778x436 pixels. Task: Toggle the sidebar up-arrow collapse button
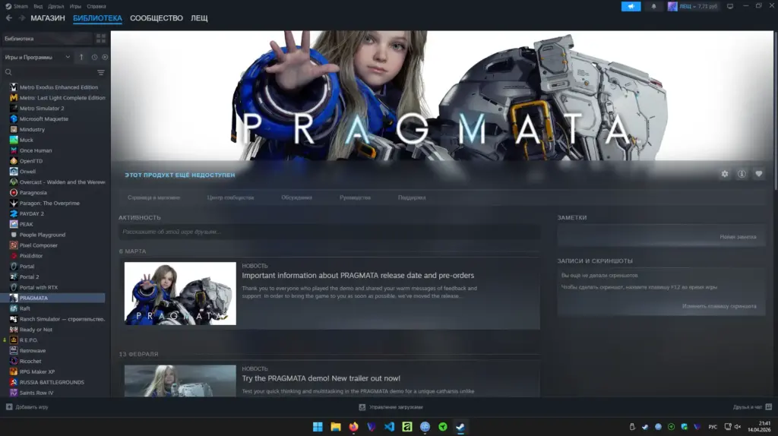pos(81,57)
